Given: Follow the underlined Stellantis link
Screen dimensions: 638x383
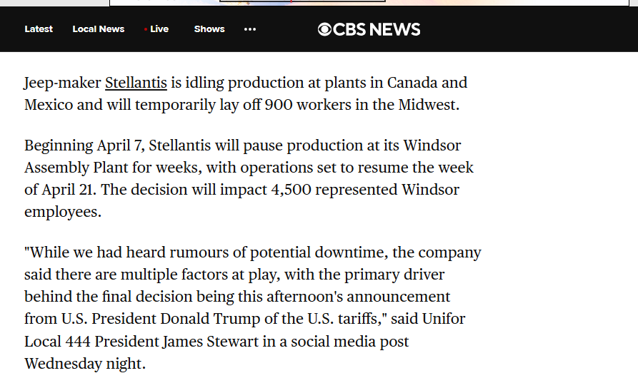Looking at the screenshot, I should [x=136, y=83].
